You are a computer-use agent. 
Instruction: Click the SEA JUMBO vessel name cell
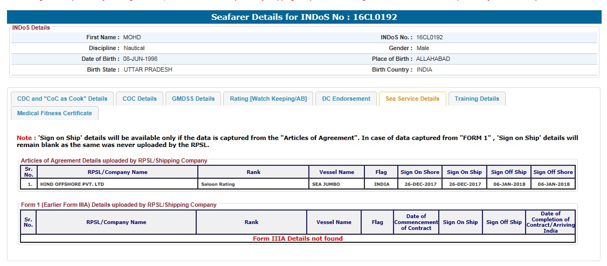click(x=326, y=184)
